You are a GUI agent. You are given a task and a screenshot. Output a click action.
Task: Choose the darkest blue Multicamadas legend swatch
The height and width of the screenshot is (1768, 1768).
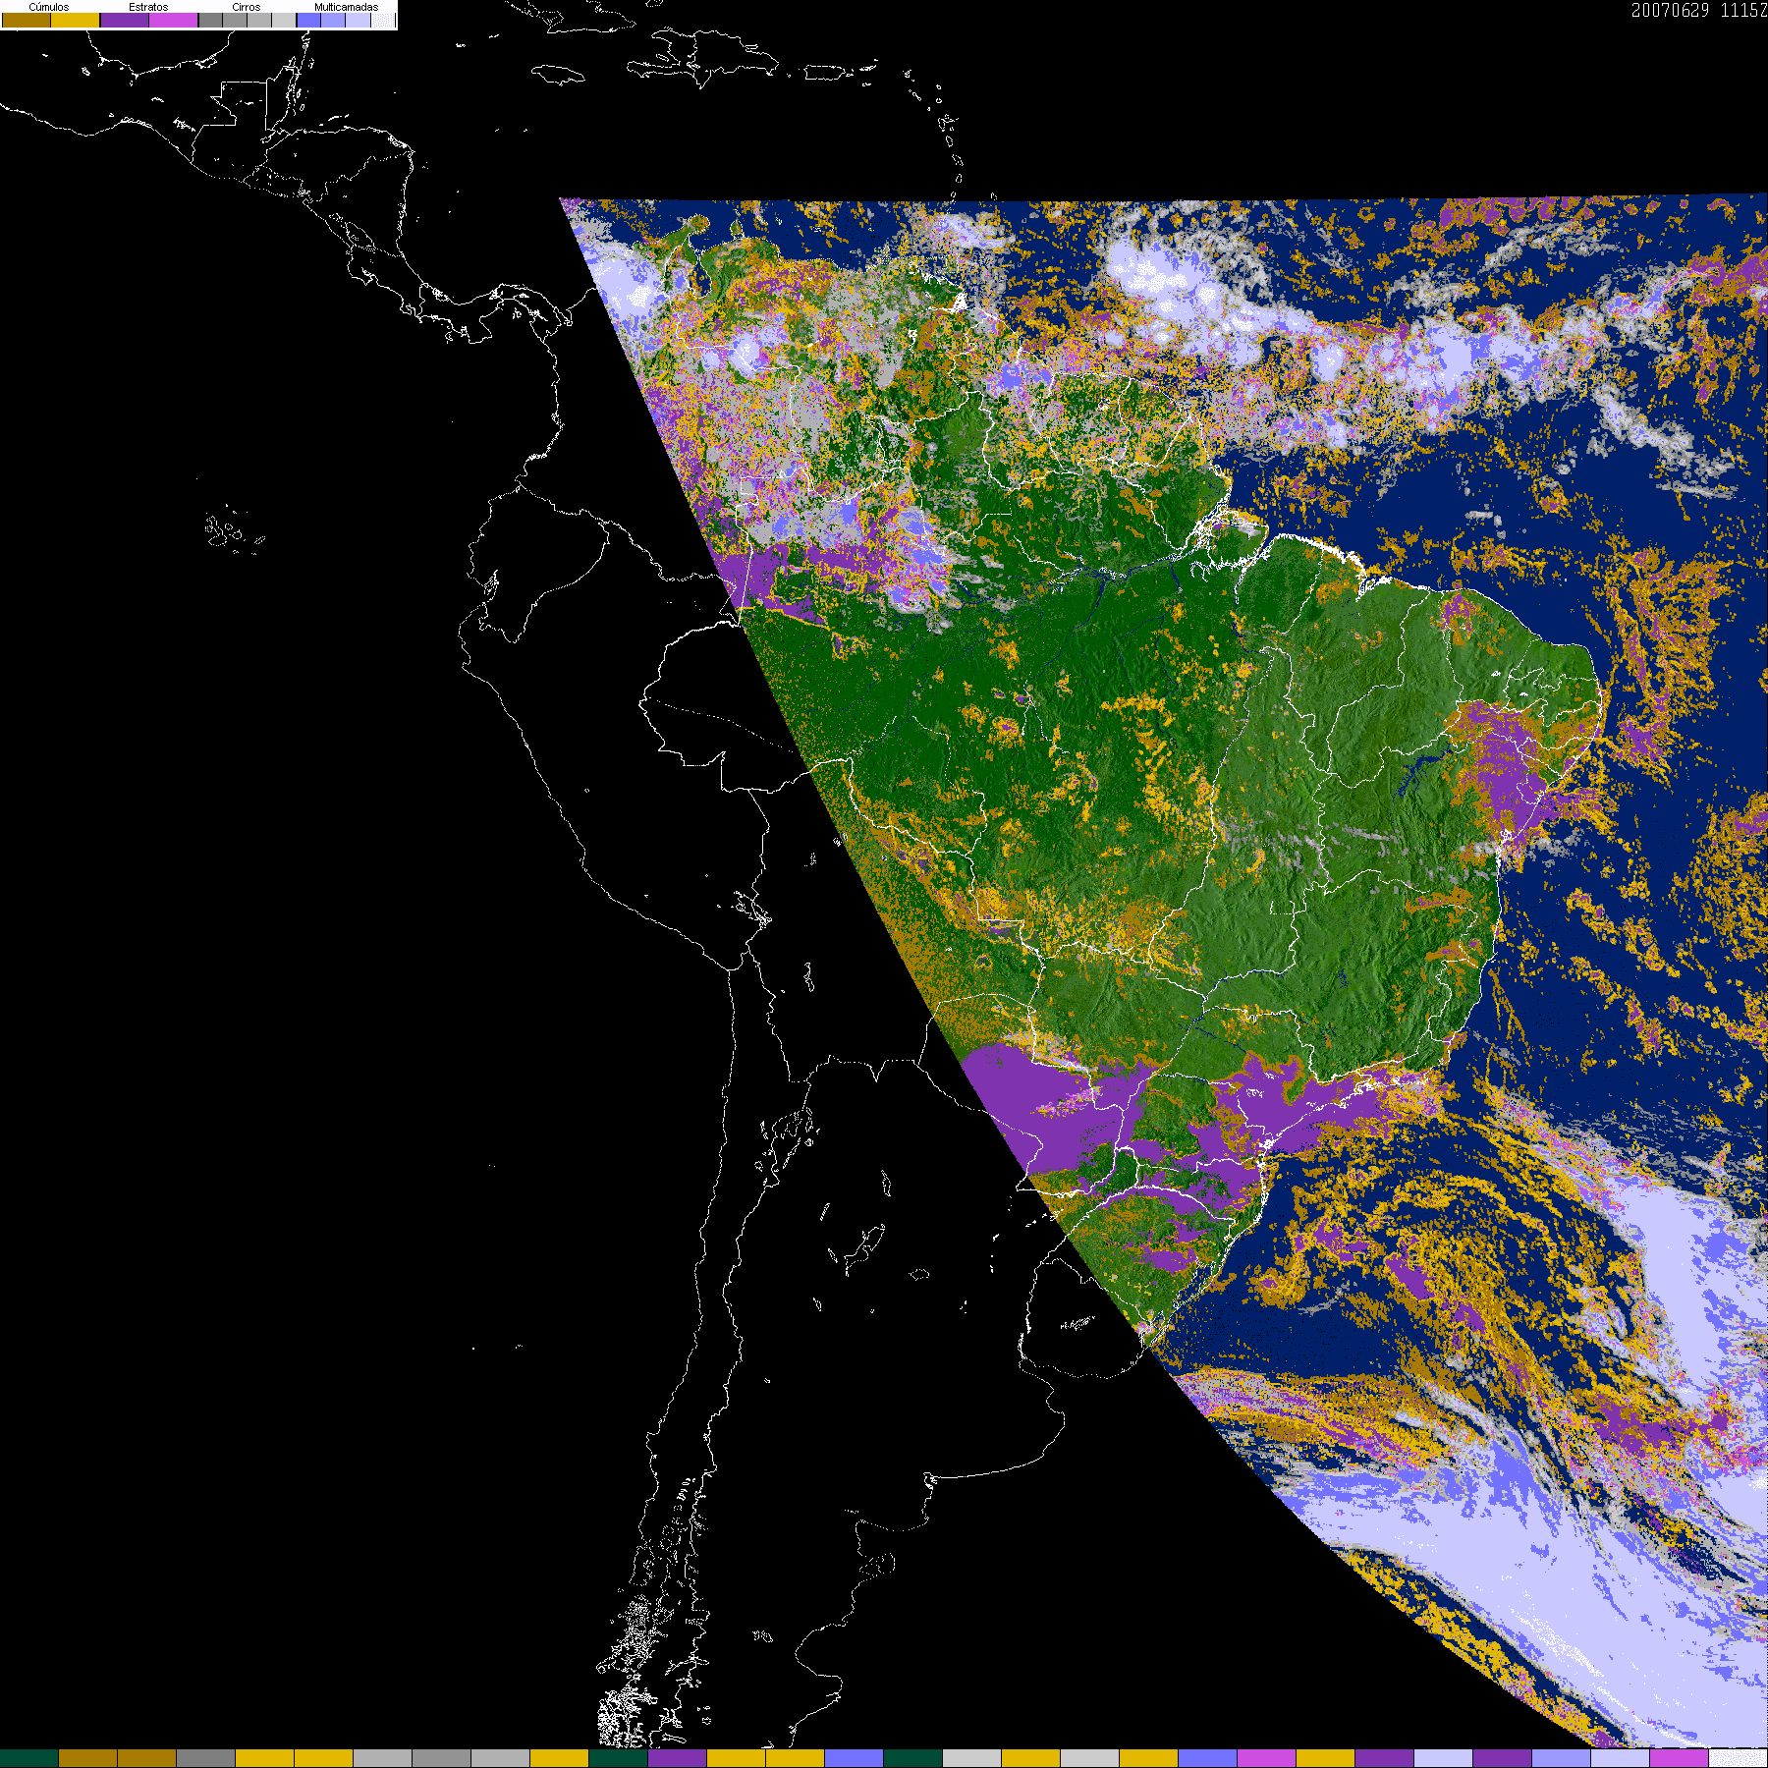(308, 20)
